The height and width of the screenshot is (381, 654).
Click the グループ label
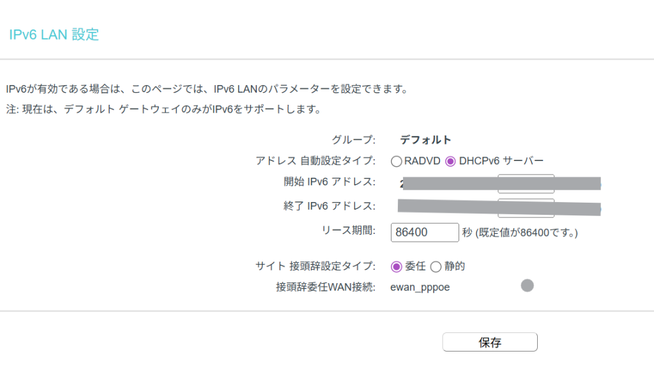point(353,140)
